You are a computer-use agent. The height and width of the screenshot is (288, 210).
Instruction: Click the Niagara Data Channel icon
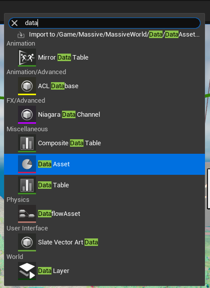27,115
